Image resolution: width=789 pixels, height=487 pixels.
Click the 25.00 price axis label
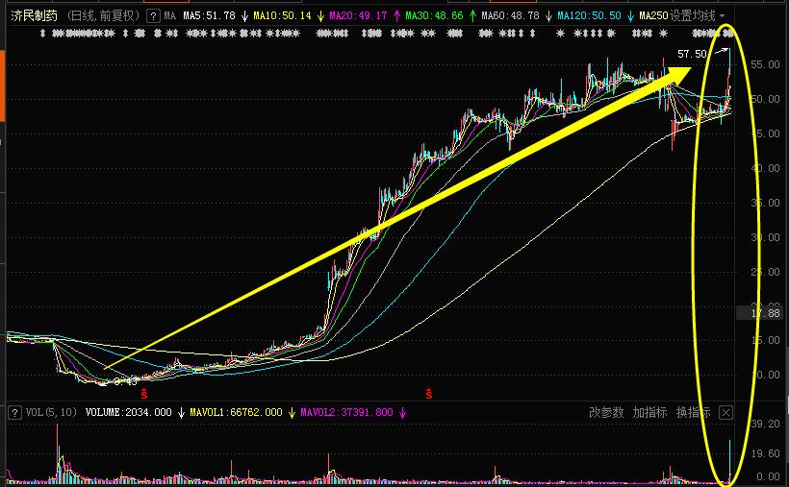coord(765,272)
